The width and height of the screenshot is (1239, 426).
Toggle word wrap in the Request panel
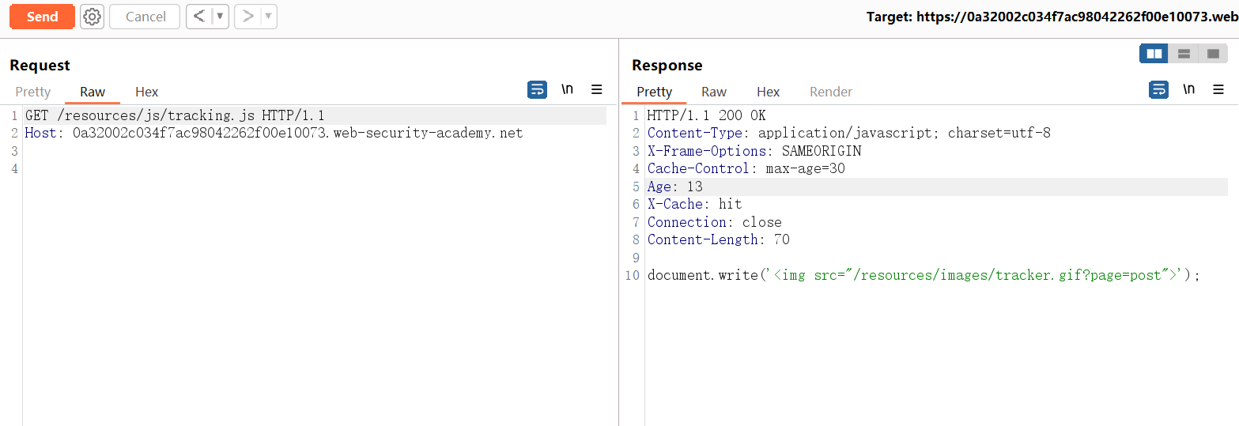537,89
